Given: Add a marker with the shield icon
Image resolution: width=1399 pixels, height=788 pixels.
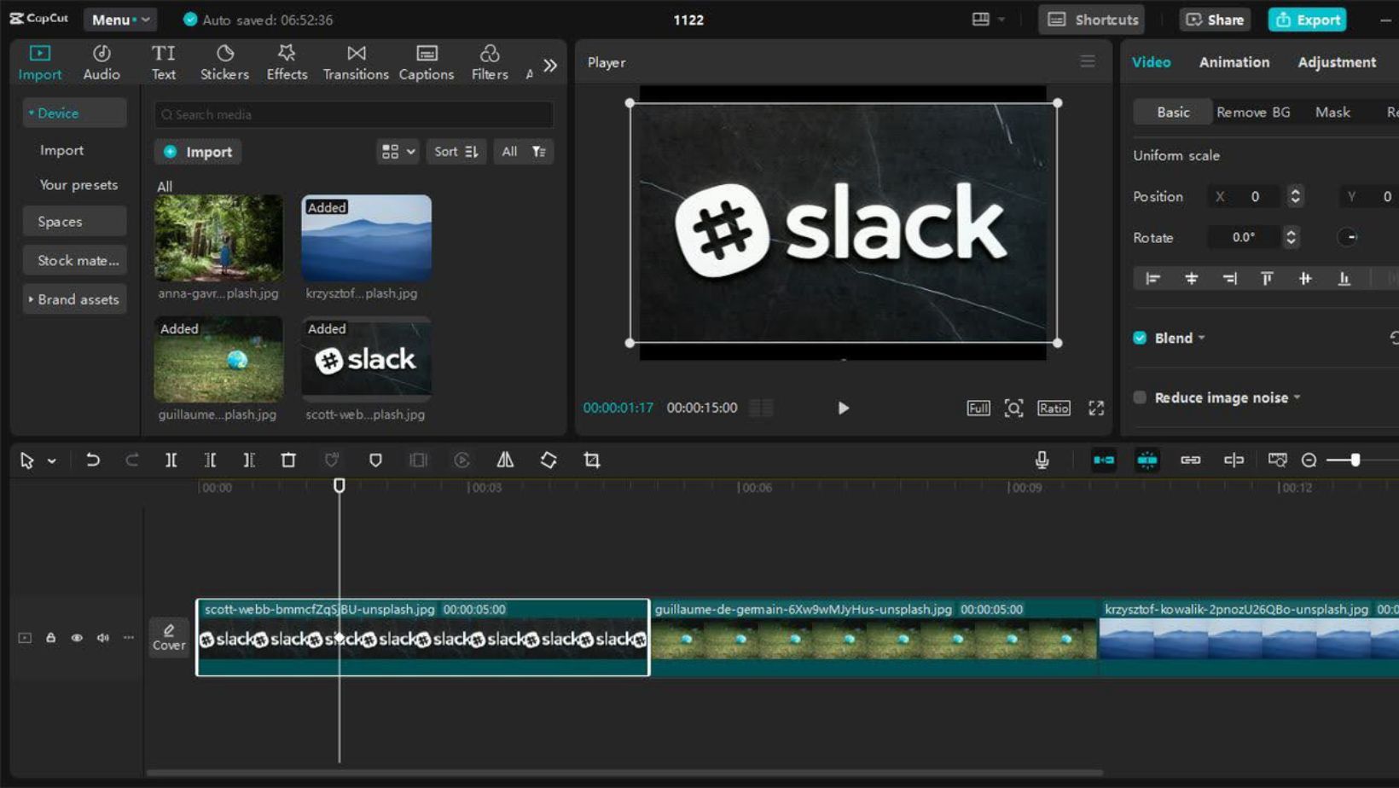Looking at the screenshot, I should click(x=375, y=461).
